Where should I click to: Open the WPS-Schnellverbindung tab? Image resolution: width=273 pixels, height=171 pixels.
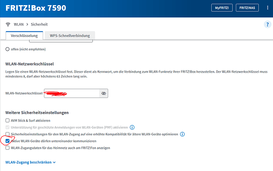70,36
